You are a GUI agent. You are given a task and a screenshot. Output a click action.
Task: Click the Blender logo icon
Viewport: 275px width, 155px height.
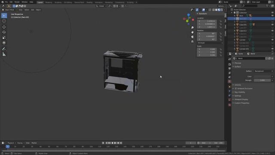coord(2,2)
